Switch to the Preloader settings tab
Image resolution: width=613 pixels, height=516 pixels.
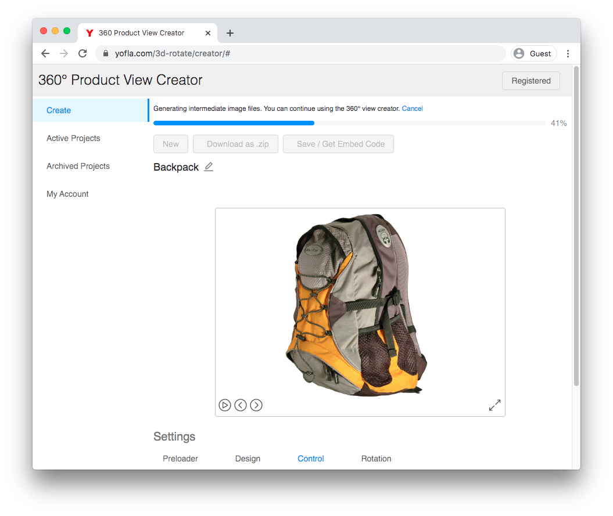180,459
